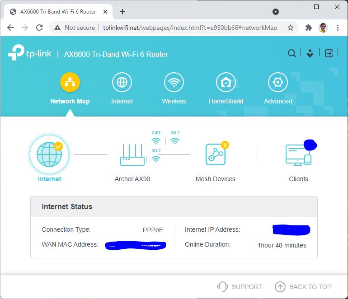The width and height of the screenshot is (348, 299).
Task: Close the AX6600 Router tab
Action: pos(105,12)
